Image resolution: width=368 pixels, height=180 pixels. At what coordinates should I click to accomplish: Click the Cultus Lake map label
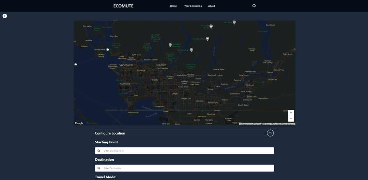tap(247, 100)
